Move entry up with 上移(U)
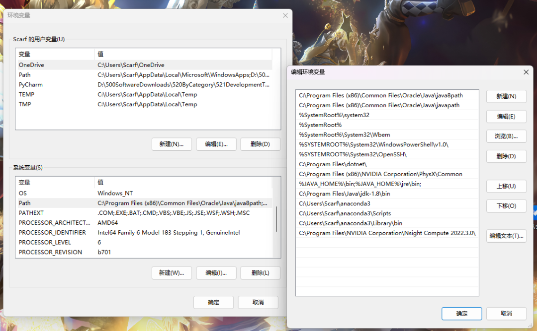This screenshot has width=537, height=331. pos(506,186)
